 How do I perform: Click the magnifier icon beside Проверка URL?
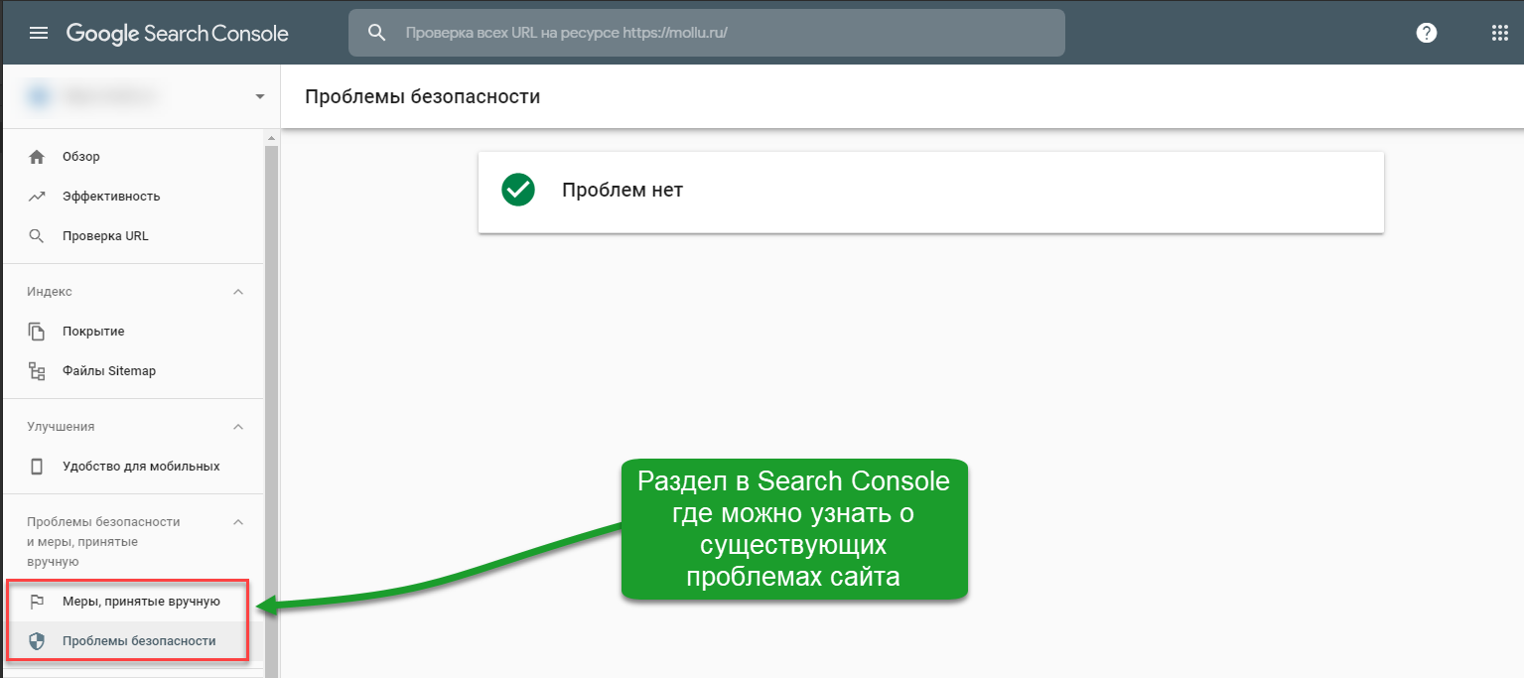tap(37, 236)
